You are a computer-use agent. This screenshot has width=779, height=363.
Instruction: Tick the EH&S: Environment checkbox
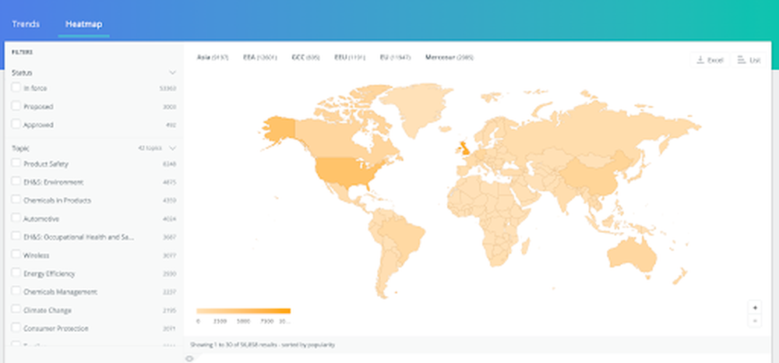click(16, 181)
